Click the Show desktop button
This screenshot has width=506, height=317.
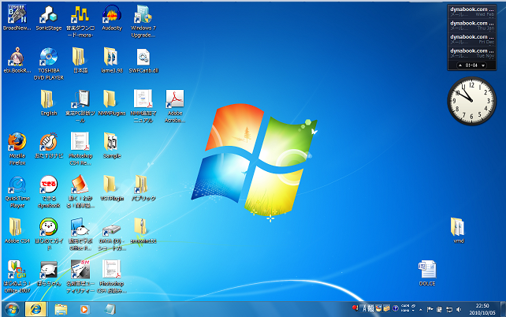pyautogui.click(x=503, y=310)
